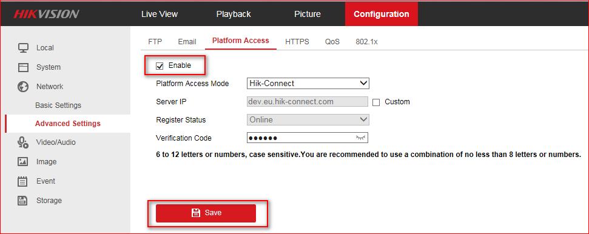
Task: Click the Verification Code label
Action: 184,138
